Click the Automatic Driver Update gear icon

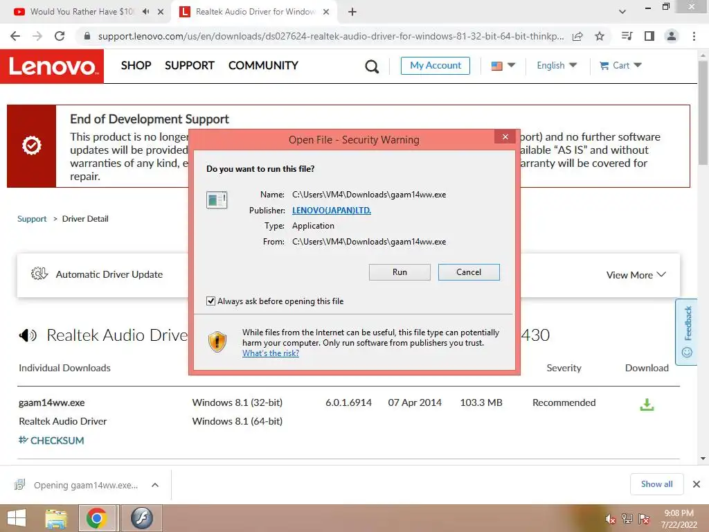coord(39,274)
